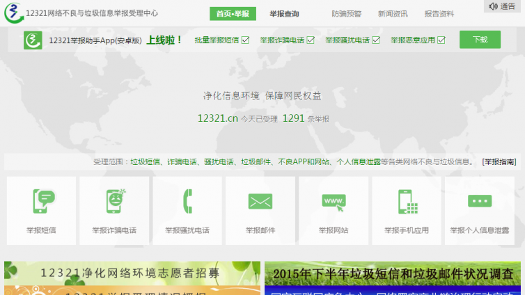Screen dimensions: 525x295
Task: Click the 12321 site logo icon
Action: 14,13
